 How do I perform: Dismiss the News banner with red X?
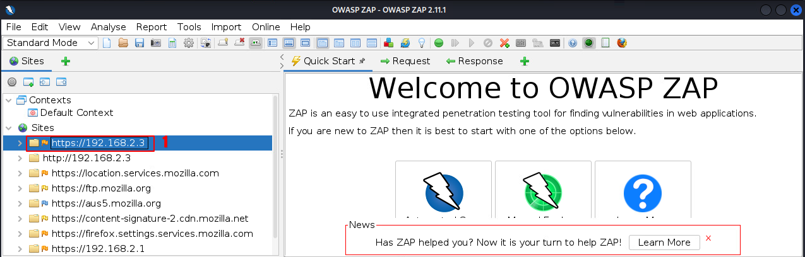[x=708, y=238]
